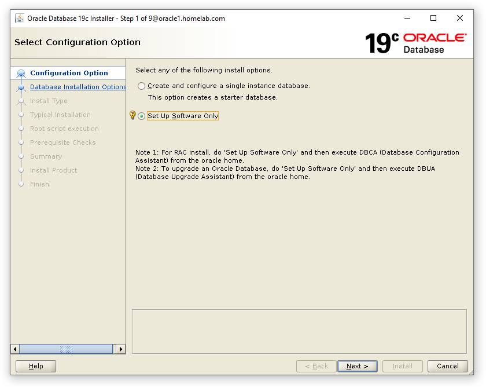
Task: Click the disabled Install button
Action: click(402, 366)
